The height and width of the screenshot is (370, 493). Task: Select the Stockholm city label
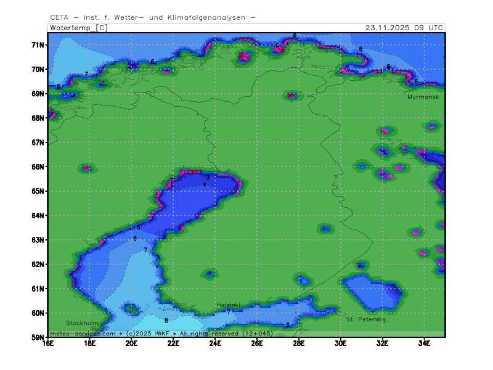82,323
